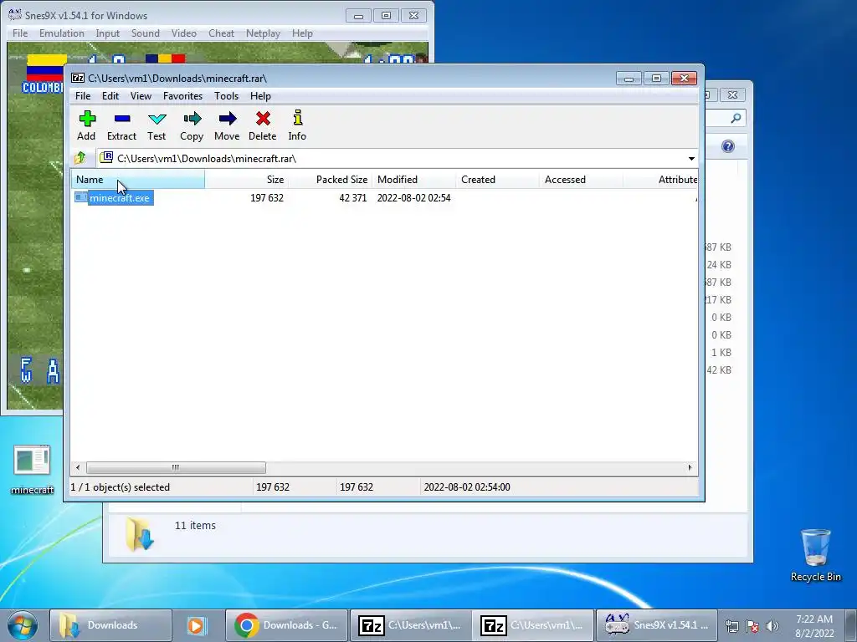
Task: Open the Snes9X Sound menu
Action: coord(146,33)
